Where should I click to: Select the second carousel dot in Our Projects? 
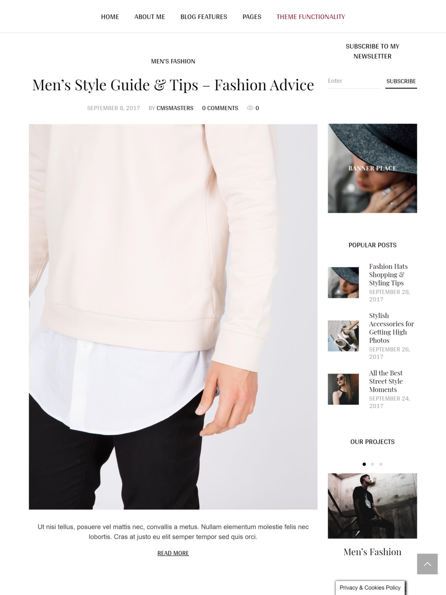pos(372,464)
